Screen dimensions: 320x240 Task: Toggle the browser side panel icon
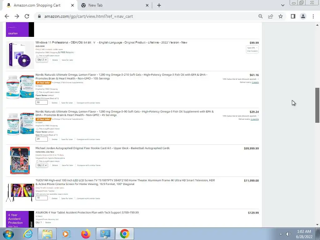click(x=293, y=16)
